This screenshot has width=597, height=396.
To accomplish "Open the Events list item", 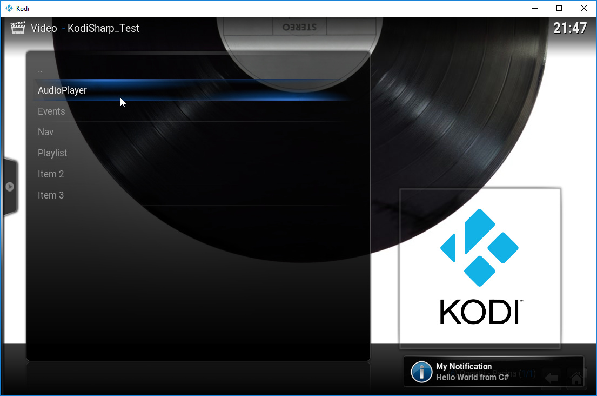I will 194,111.
